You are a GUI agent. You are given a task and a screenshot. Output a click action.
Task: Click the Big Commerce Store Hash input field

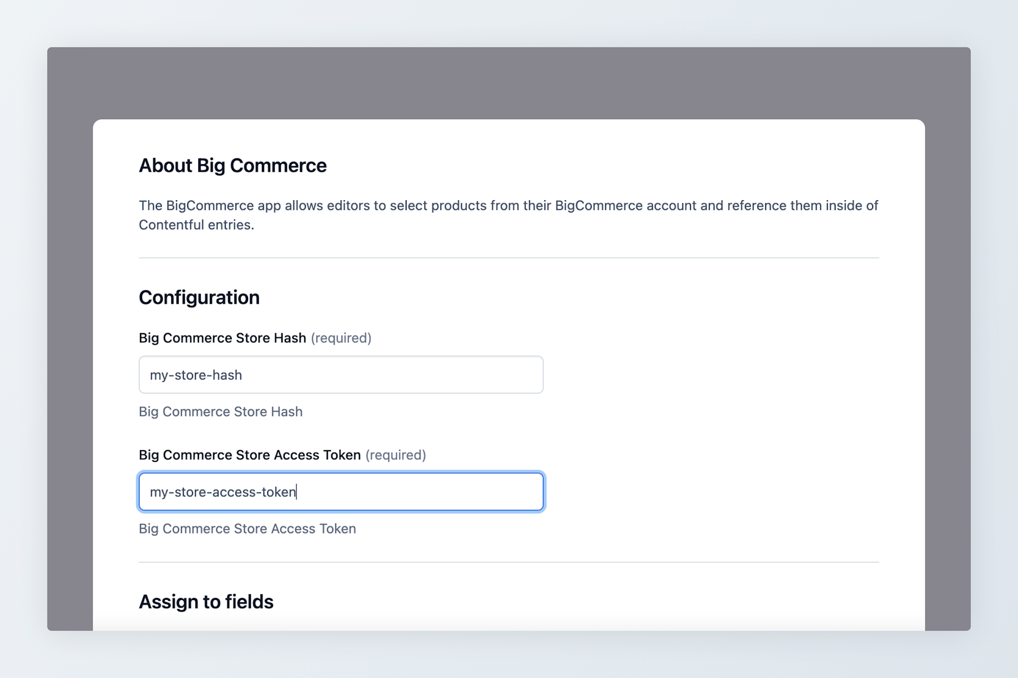coord(341,374)
